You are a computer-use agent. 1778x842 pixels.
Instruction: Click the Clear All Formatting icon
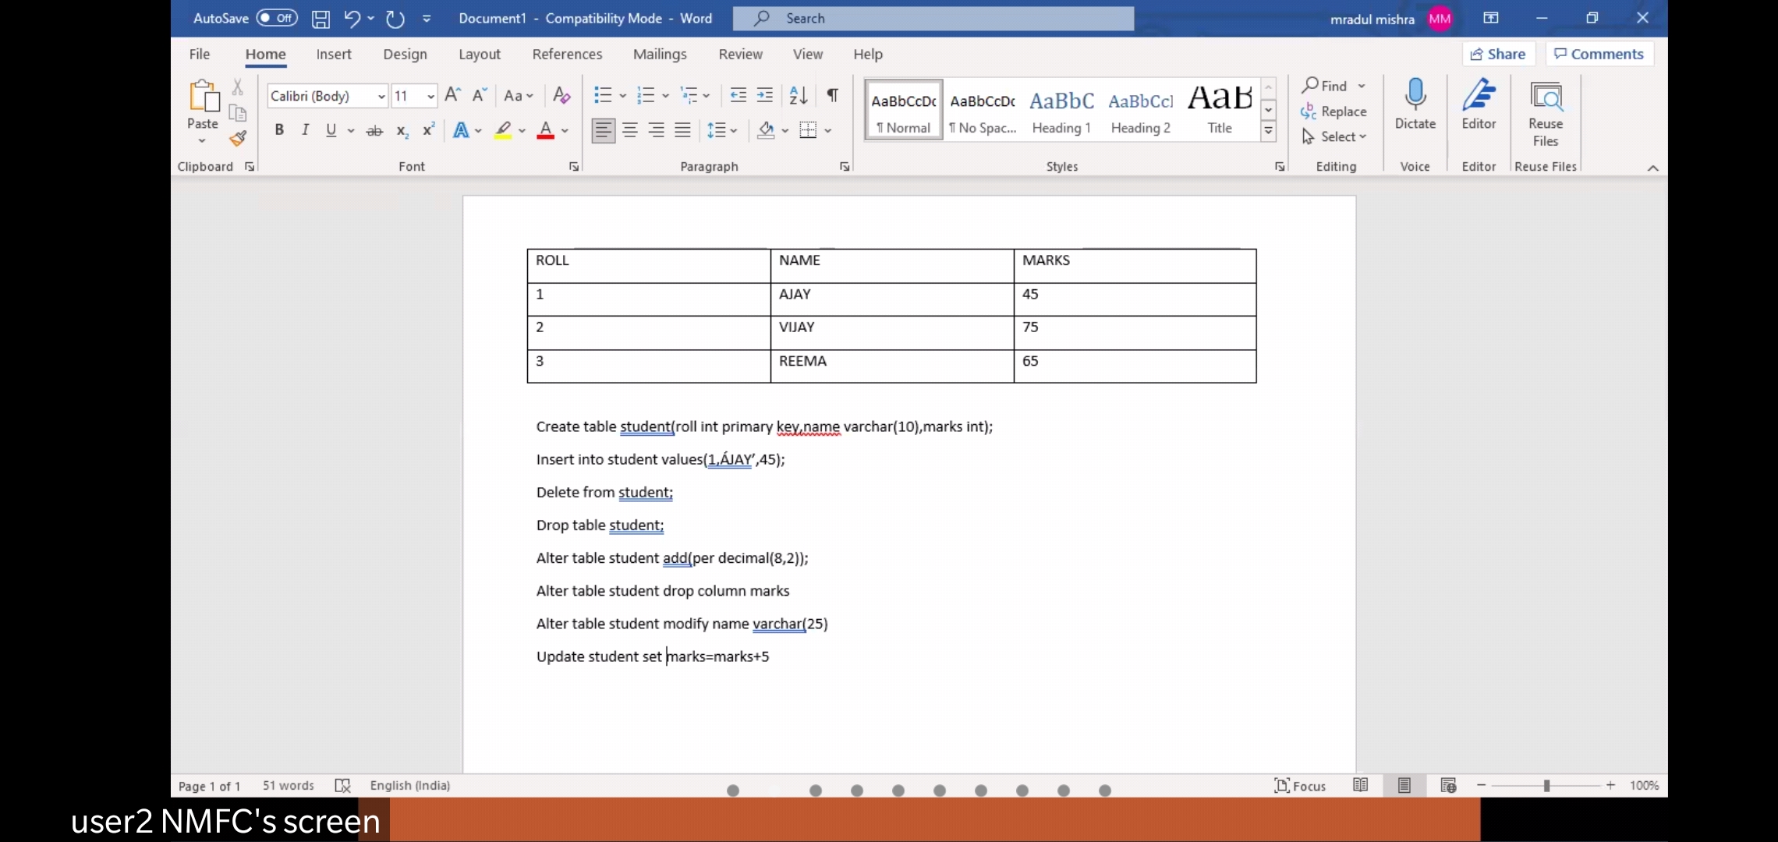click(x=561, y=95)
